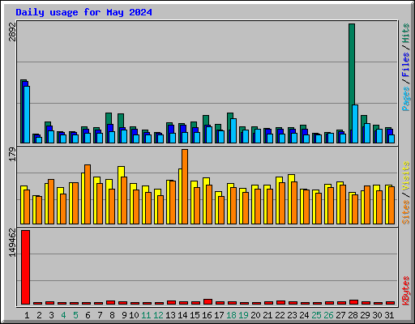Click the 179 axis value label
This screenshot has width=415, height=324.
[x=13, y=154]
